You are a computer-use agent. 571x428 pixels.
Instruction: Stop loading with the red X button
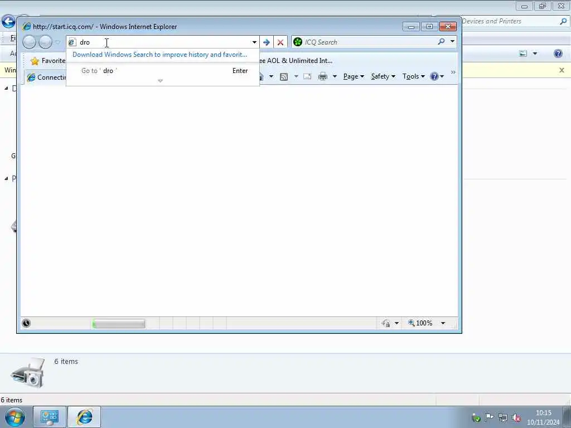click(x=280, y=42)
